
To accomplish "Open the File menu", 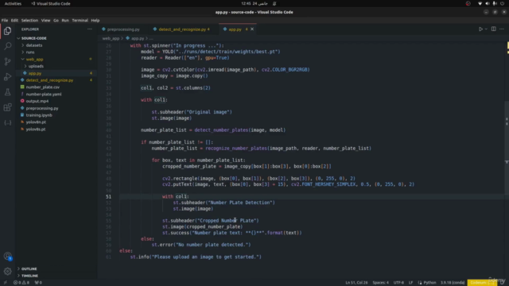I will click(x=5, y=20).
